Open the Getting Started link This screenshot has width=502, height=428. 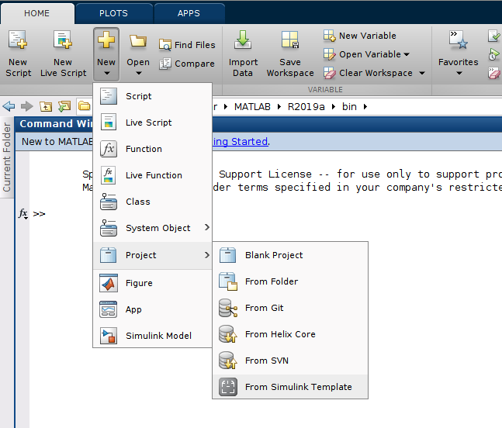click(241, 141)
